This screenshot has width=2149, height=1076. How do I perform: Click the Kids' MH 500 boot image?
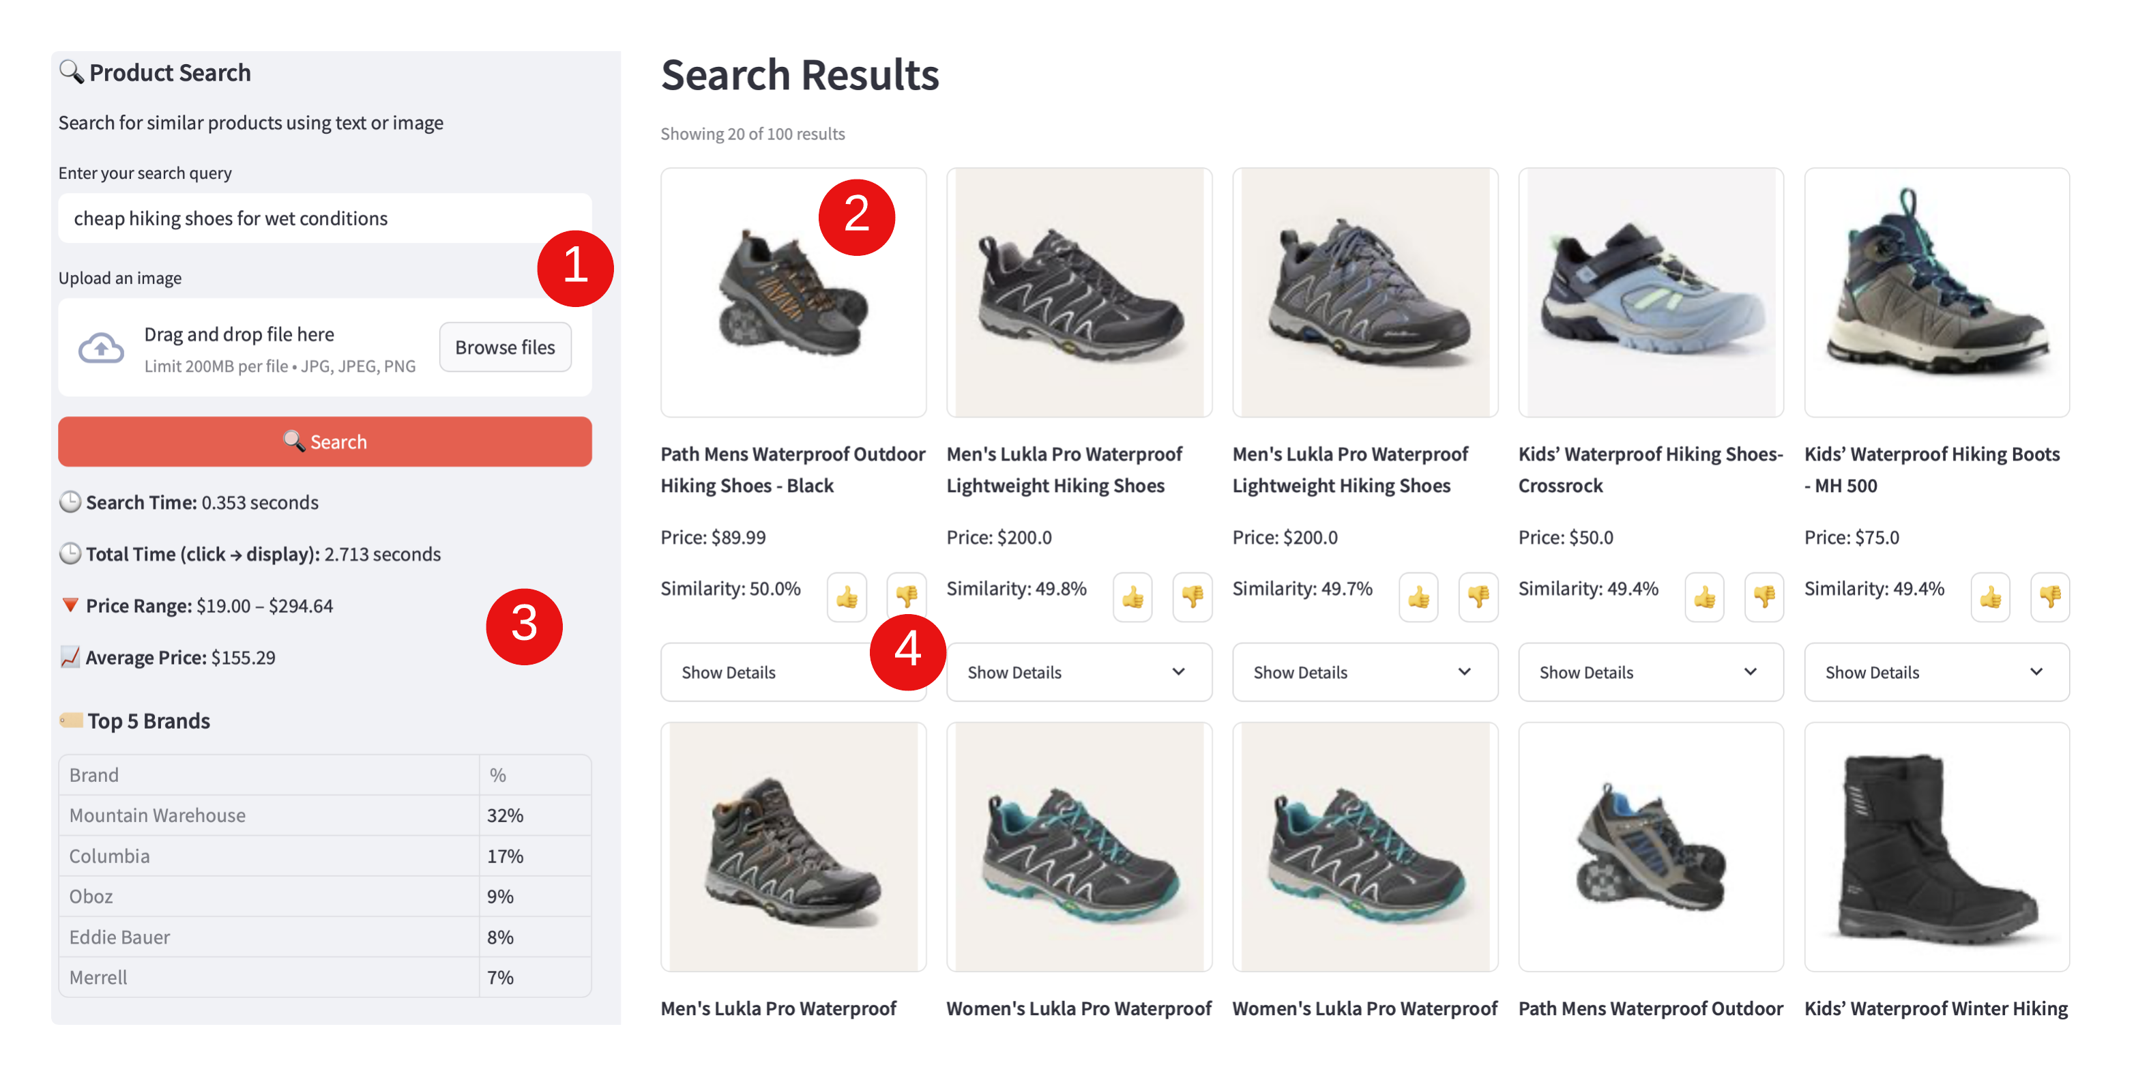coord(1936,292)
